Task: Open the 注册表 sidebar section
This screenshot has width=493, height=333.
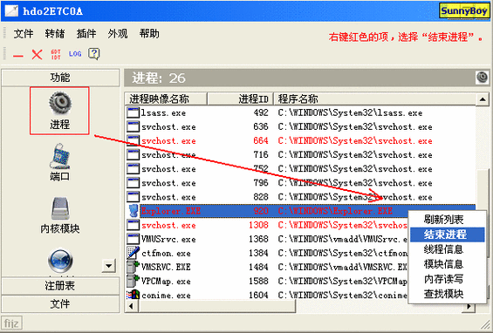Action: click(60, 286)
